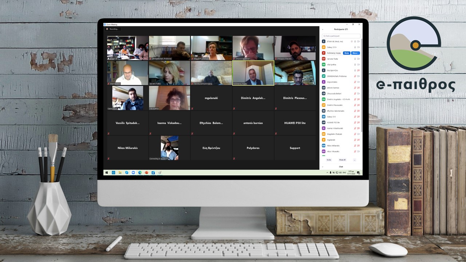Click the Find a participant search field
Image resolution: width=466 pixels, height=262 pixels.
click(341, 36)
